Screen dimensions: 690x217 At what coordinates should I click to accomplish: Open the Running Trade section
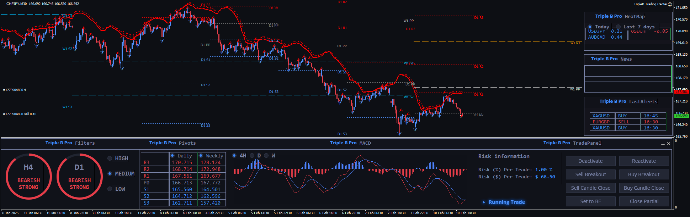[x=506, y=202]
